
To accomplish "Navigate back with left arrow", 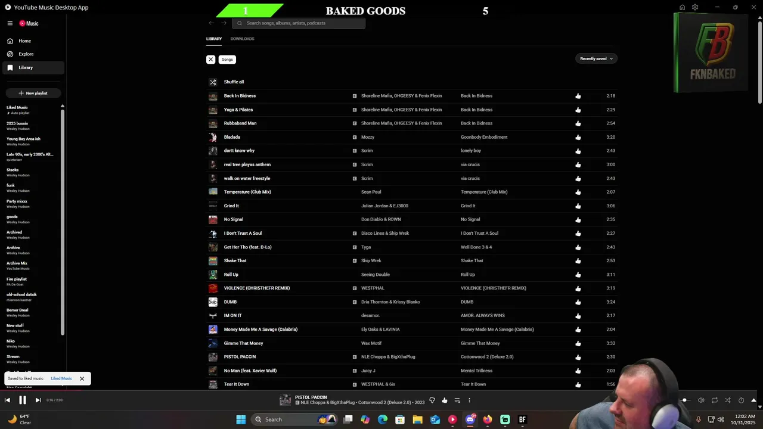I will 212,23.
